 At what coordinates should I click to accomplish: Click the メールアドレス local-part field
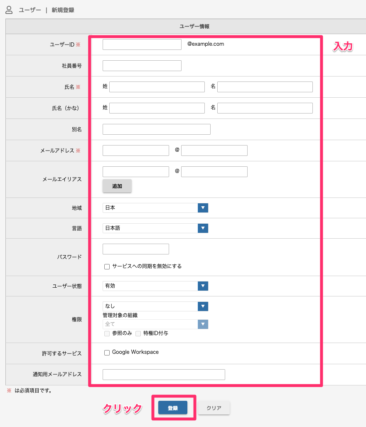tap(135, 151)
